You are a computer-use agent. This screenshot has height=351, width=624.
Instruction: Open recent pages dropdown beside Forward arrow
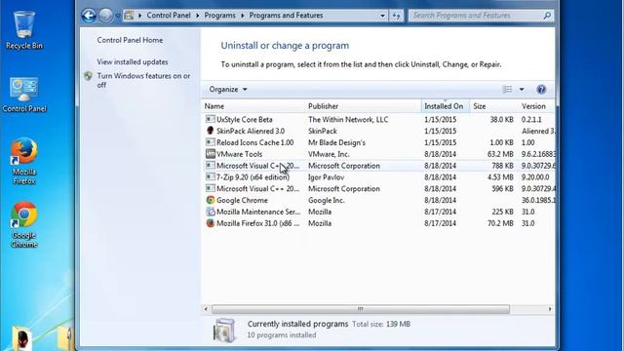118,16
